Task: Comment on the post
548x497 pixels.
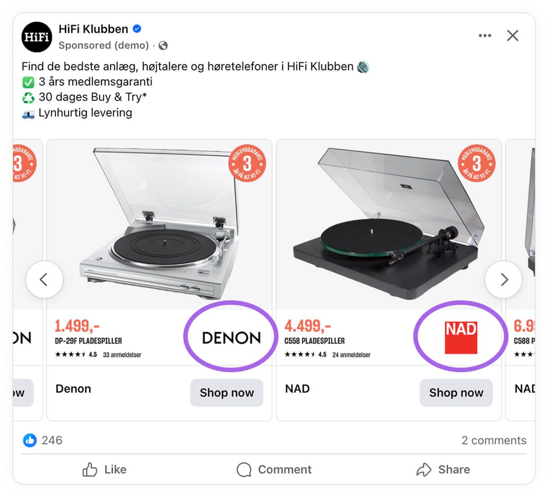Action: click(x=274, y=470)
